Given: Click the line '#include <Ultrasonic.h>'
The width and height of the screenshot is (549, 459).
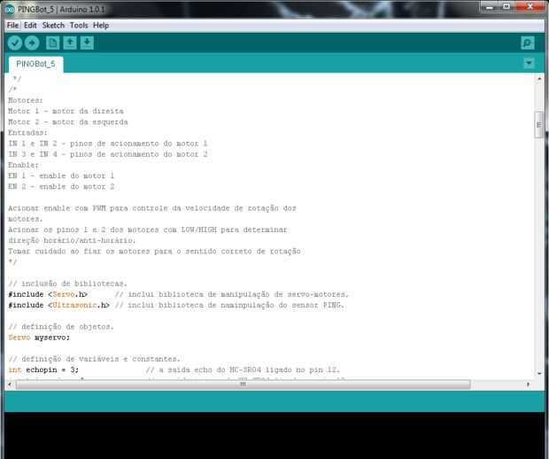Looking at the screenshot, I should pyautogui.click(x=58, y=305).
